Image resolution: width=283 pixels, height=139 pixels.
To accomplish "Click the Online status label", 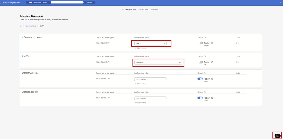I will [90, 3].
